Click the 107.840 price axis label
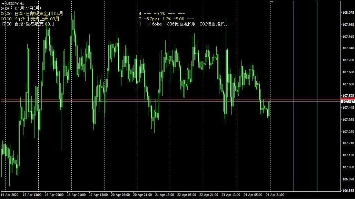This screenshot has height=199, width=355. pyautogui.click(x=348, y=48)
